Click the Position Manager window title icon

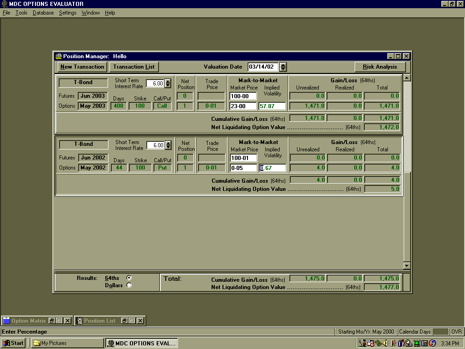[58, 56]
